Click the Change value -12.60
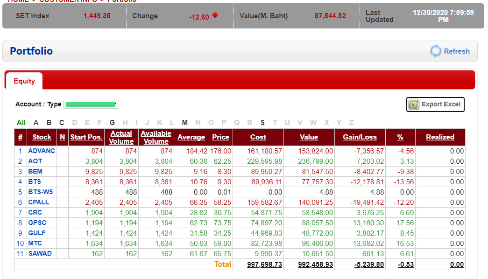The image size is (488, 279). [x=199, y=17]
